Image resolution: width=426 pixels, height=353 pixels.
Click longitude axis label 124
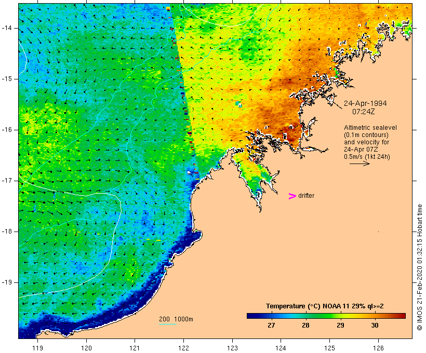[281, 348]
